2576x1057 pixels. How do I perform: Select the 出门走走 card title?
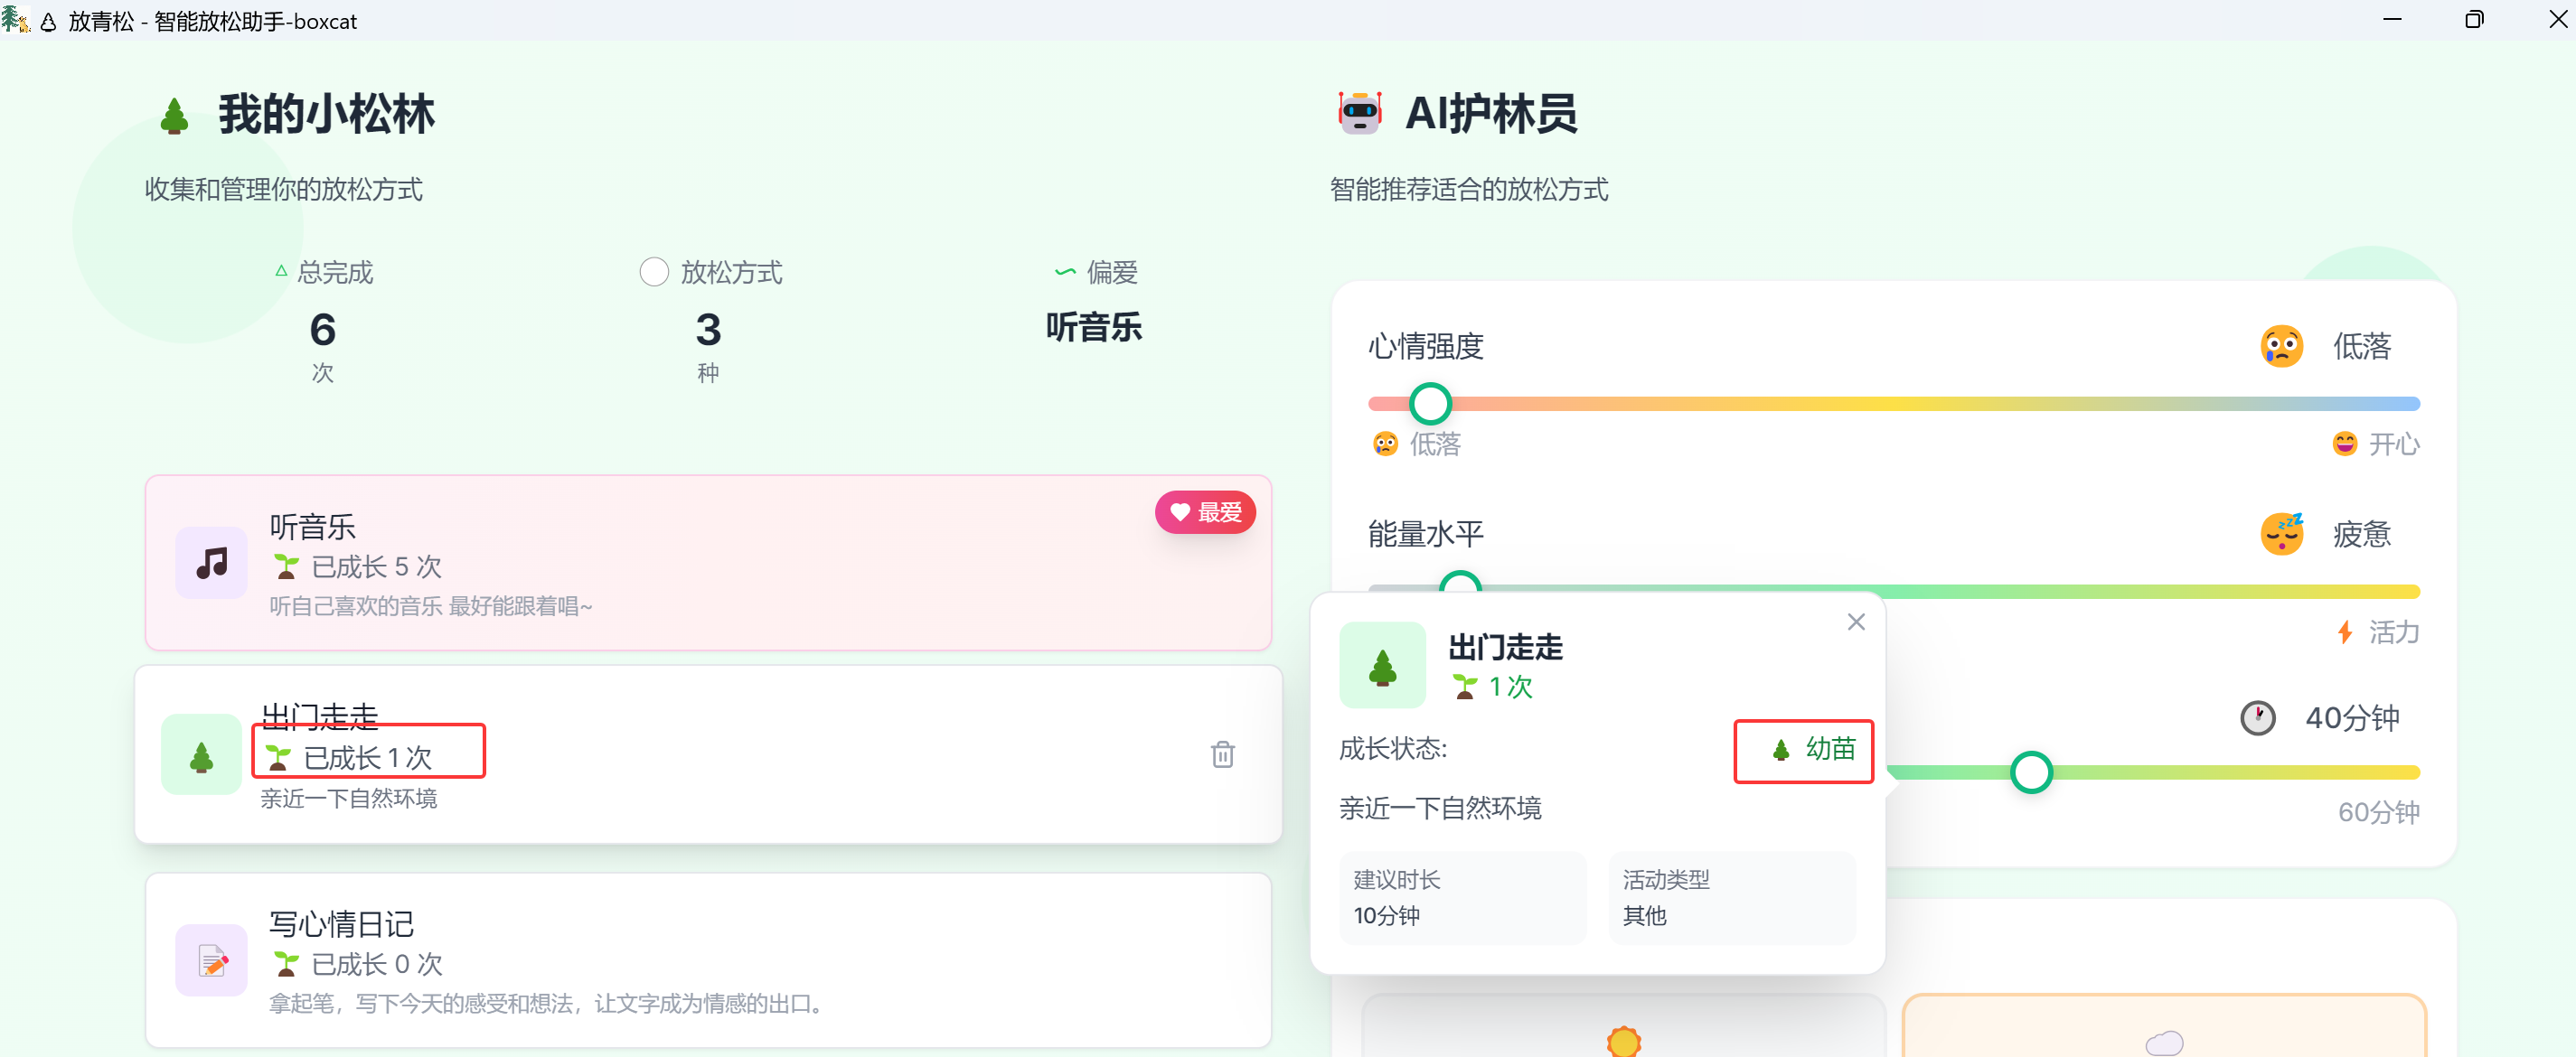319,716
